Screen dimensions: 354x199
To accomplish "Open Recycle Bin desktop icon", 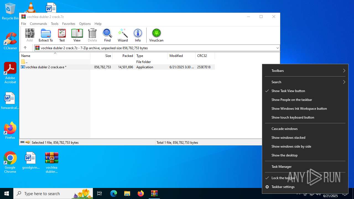I will [10, 12].
